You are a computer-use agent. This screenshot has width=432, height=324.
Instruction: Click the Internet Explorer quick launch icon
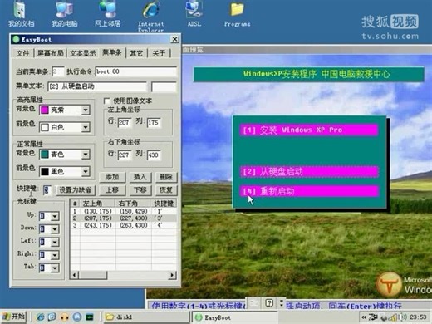click(x=41, y=317)
